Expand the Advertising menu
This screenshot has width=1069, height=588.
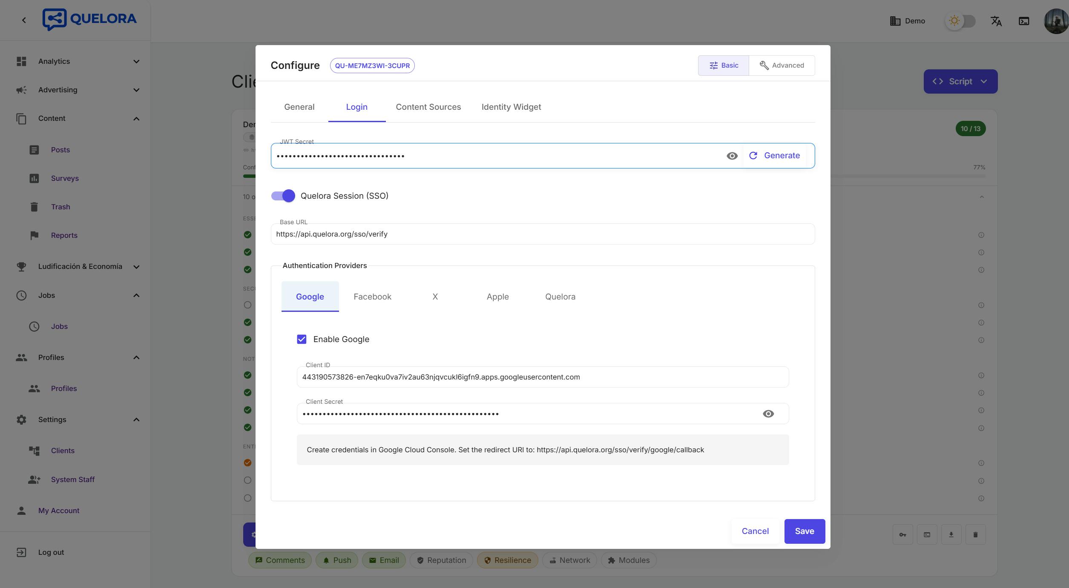coord(136,90)
